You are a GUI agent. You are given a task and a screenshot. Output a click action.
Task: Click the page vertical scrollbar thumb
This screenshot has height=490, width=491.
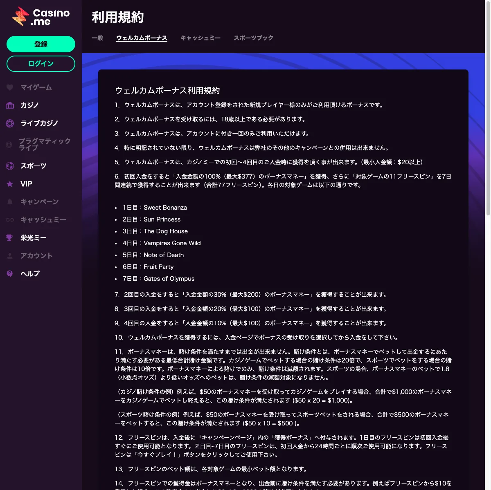[488, 108]
